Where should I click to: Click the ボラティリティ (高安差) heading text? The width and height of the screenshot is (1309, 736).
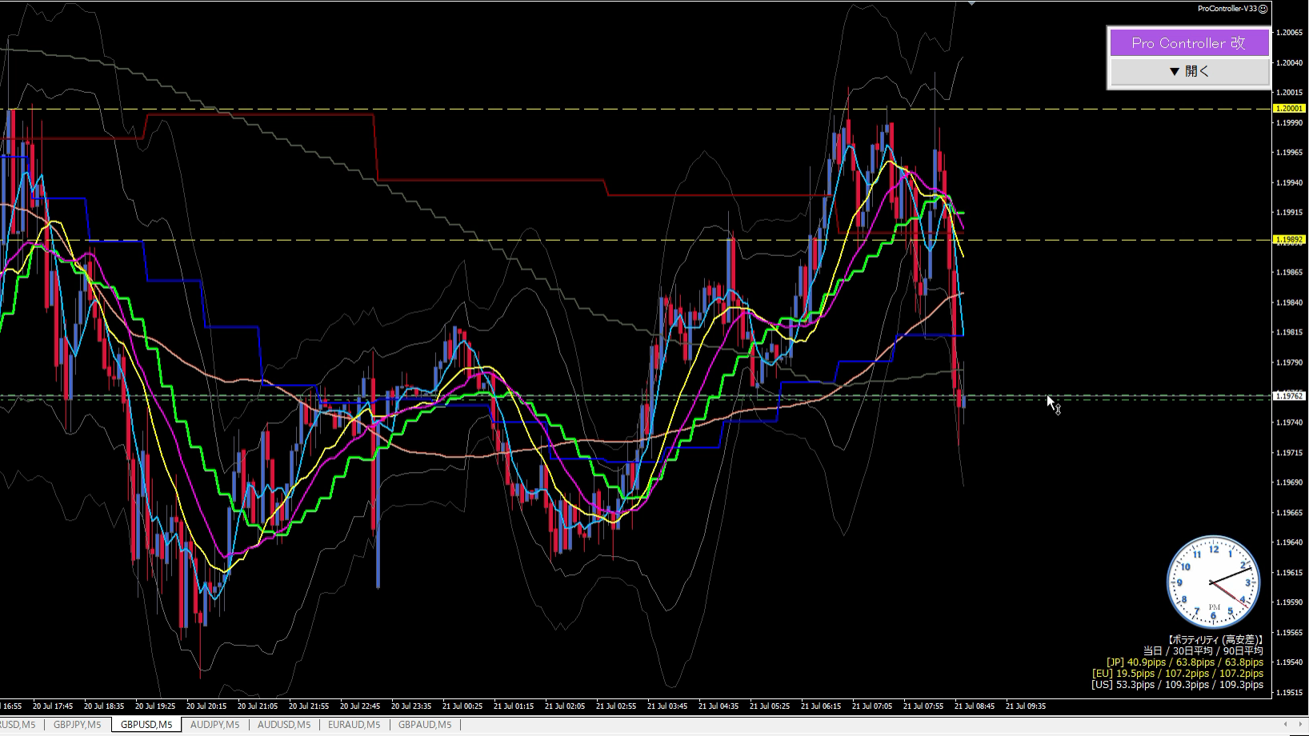click(x=1215, y=640)
